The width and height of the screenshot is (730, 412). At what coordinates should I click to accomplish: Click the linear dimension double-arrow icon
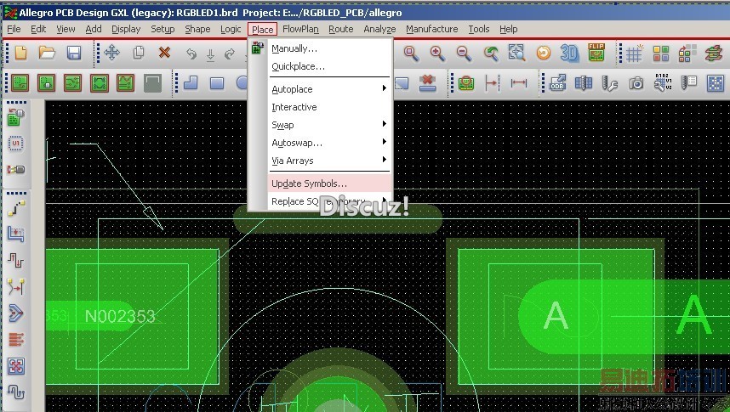[x=519, y=84]
